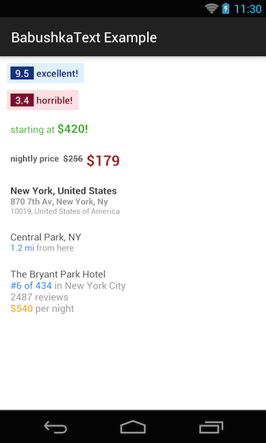Tap the battery charging icon
The image size is (266, 443).
pyautogui.click(x=225, y=9)
